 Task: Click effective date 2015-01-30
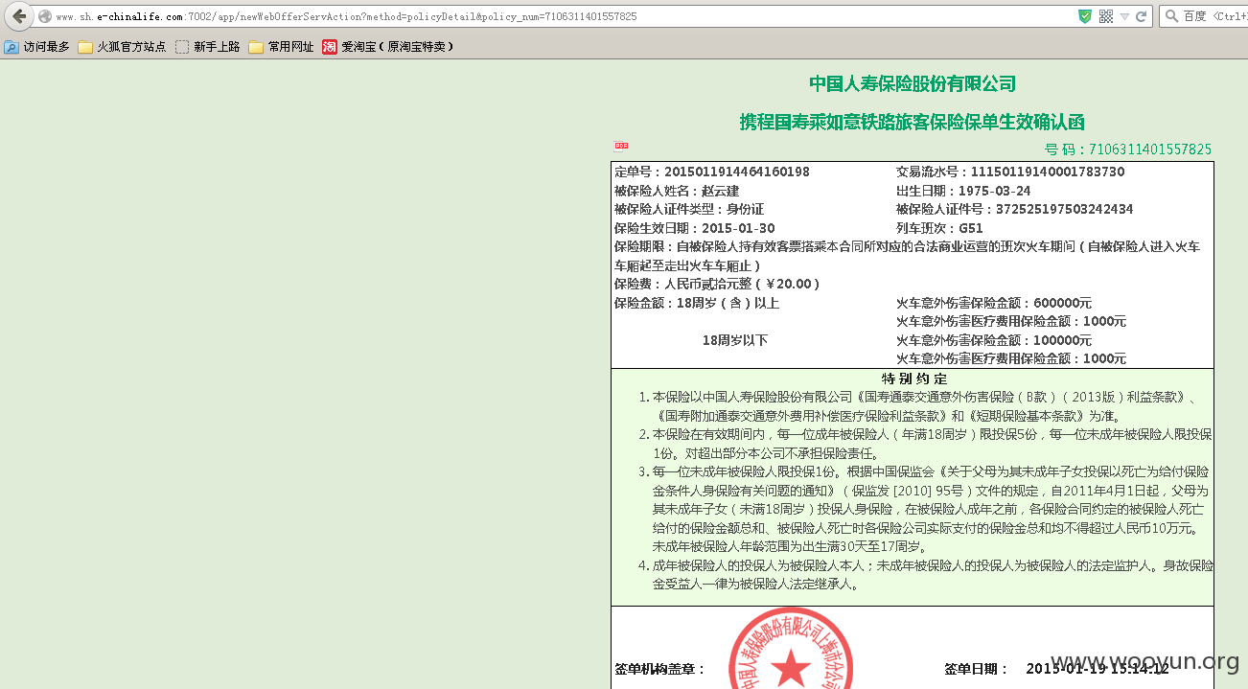point(738,228)
